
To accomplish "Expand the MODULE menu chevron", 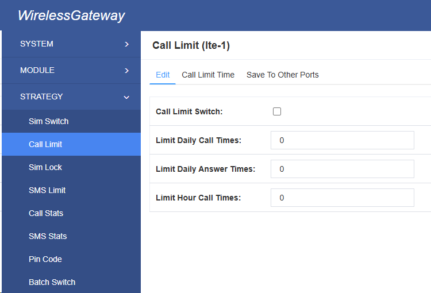I will coord(126,71).
